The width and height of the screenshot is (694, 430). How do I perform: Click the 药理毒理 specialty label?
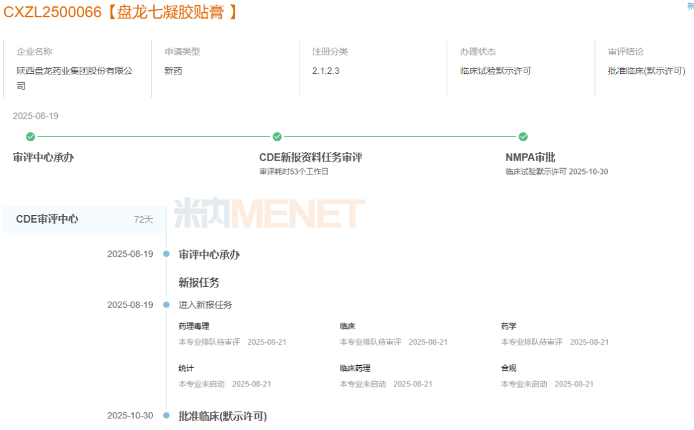(193, 326)
